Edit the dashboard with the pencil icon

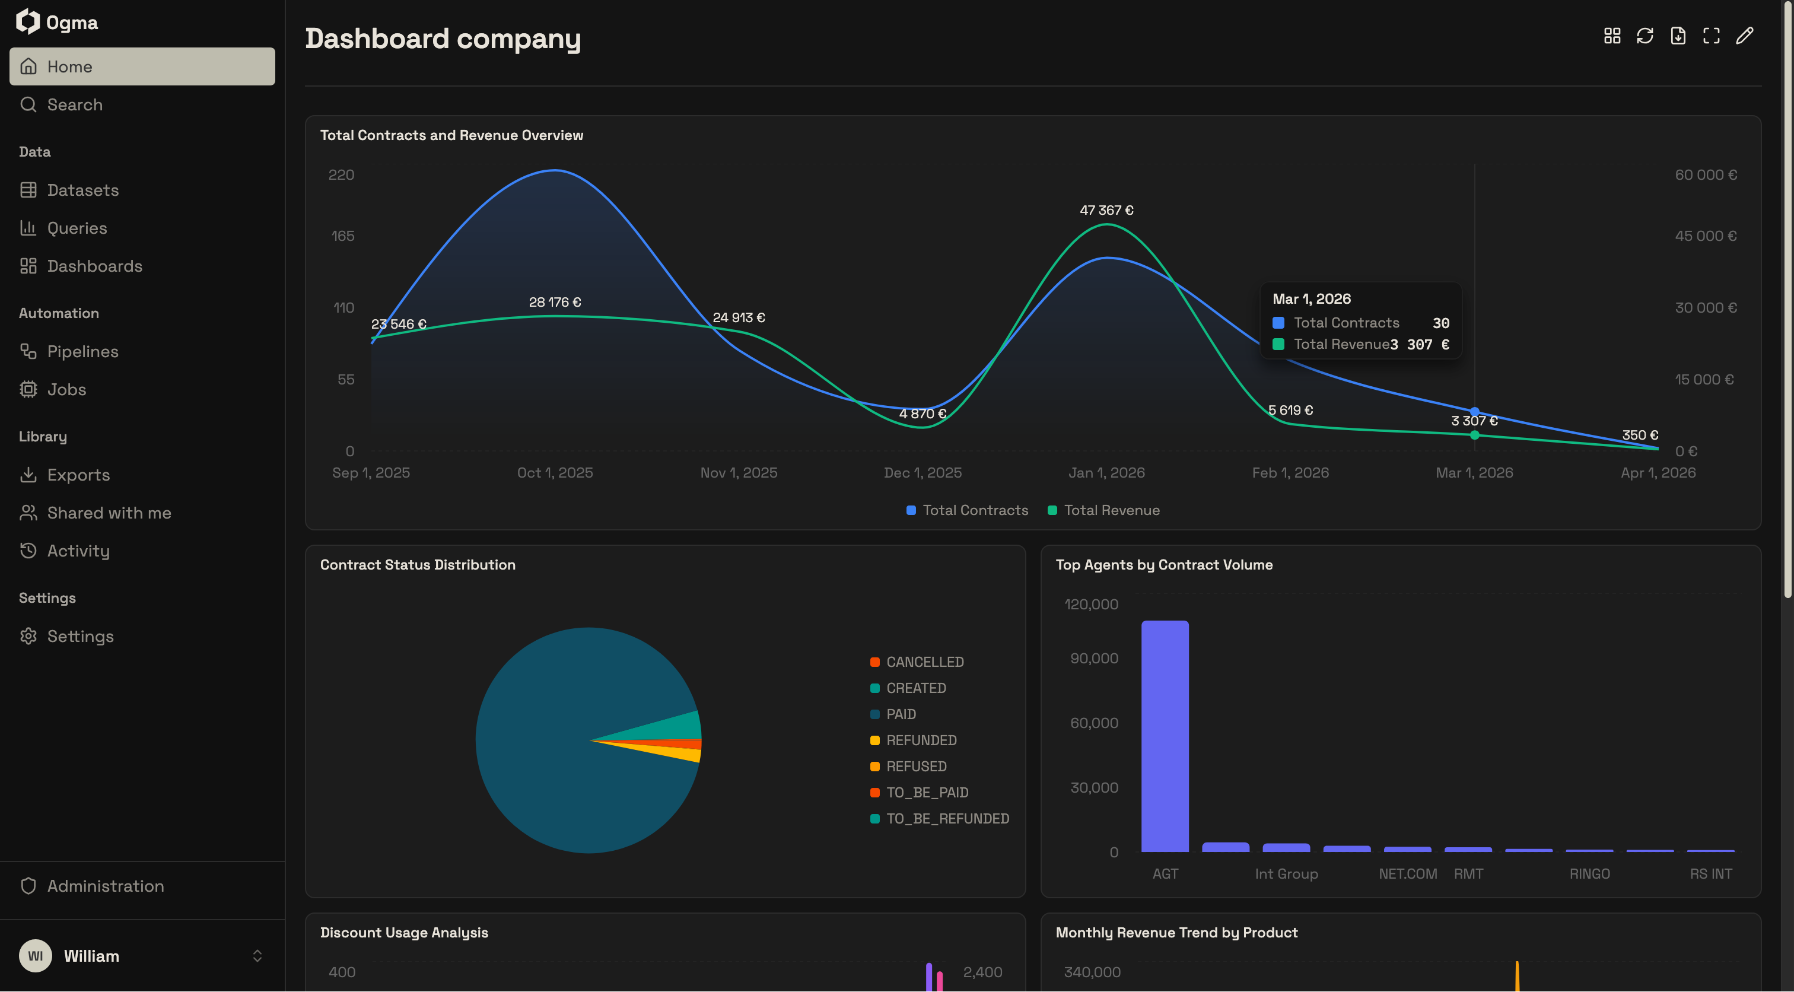(1745, 36)
